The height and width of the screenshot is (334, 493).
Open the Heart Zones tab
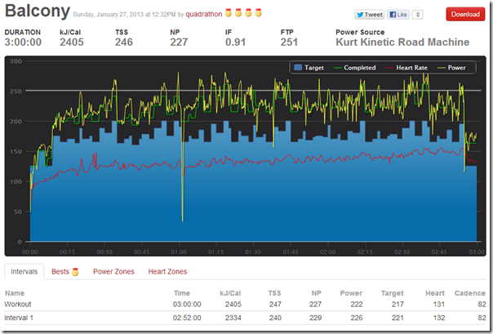167,271
